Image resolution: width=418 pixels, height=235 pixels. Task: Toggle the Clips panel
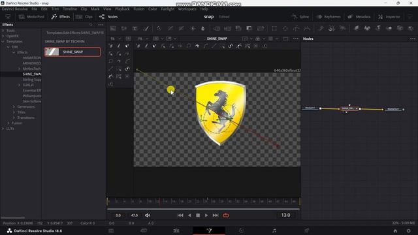tap(84, 16)
